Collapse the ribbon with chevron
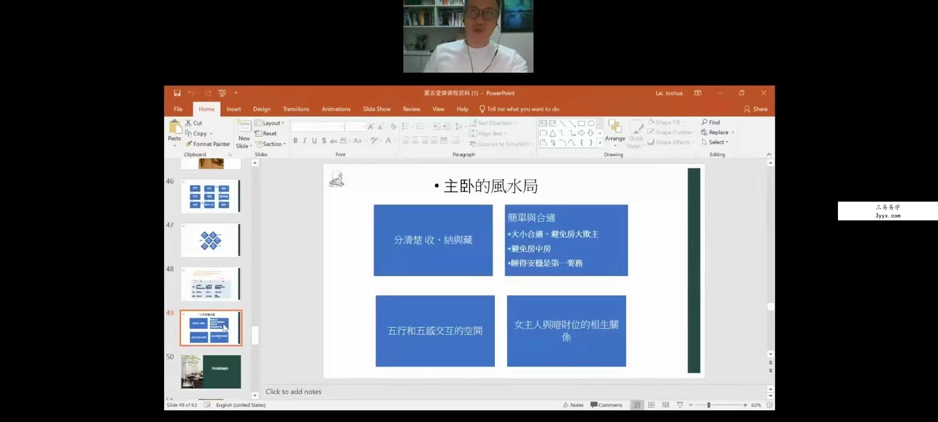The image size is (938, 422). (x=769, y=154)
